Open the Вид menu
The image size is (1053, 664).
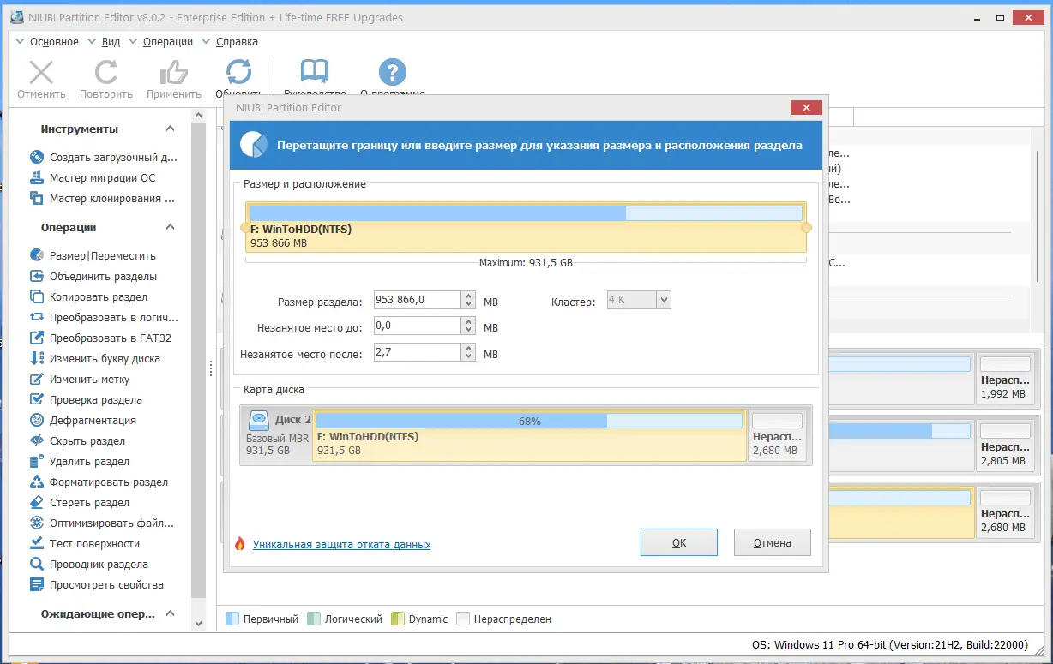click(x=111, y=41)
